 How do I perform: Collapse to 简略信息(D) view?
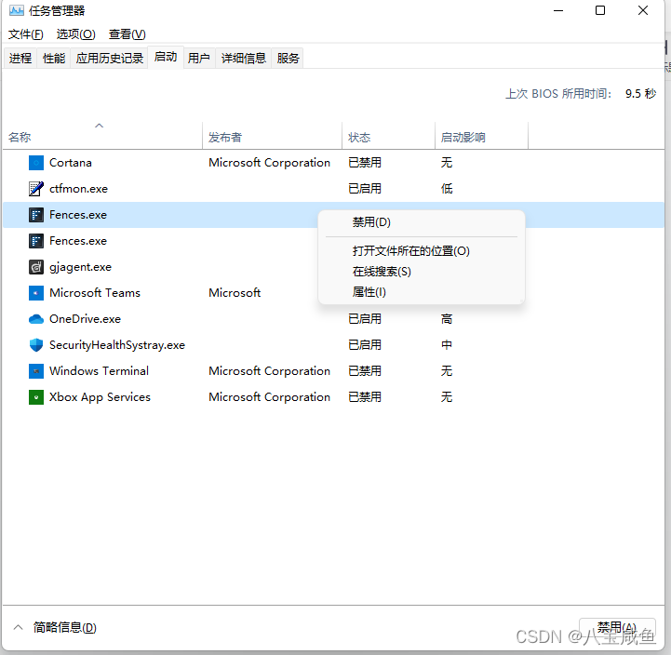click(x=55, y=628)
